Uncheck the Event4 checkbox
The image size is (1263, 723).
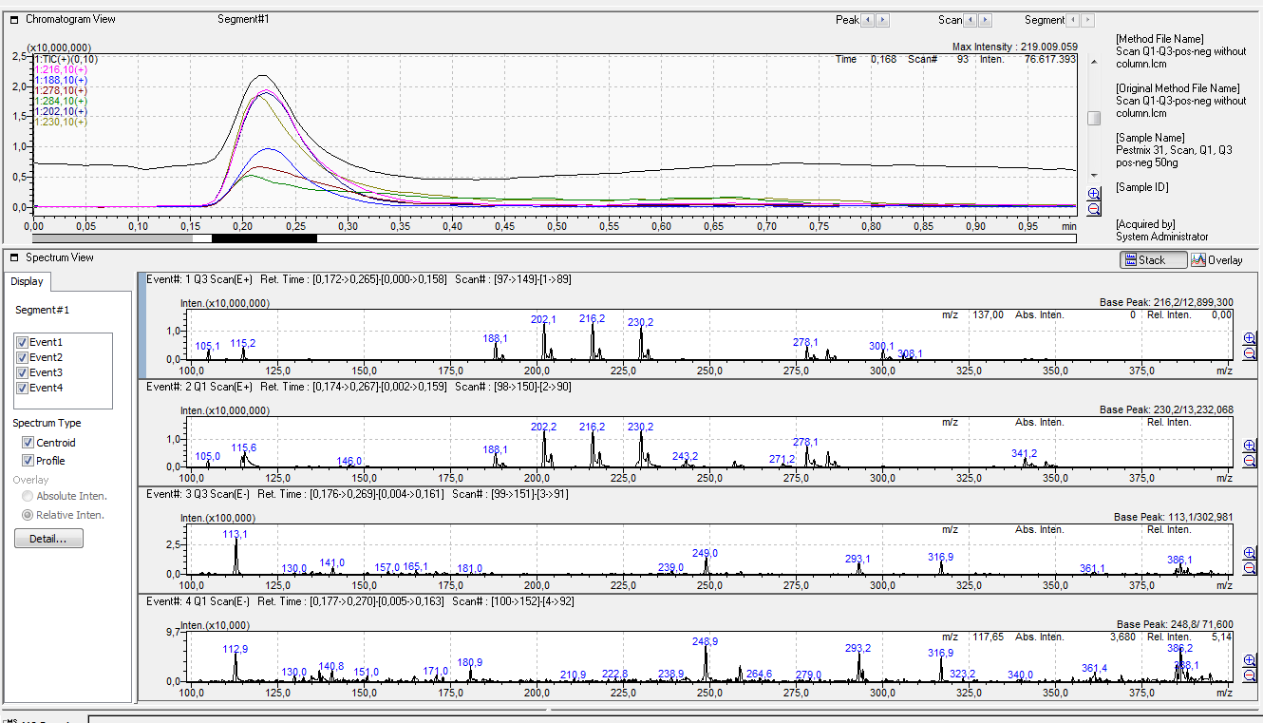click(x=23, y=388)
